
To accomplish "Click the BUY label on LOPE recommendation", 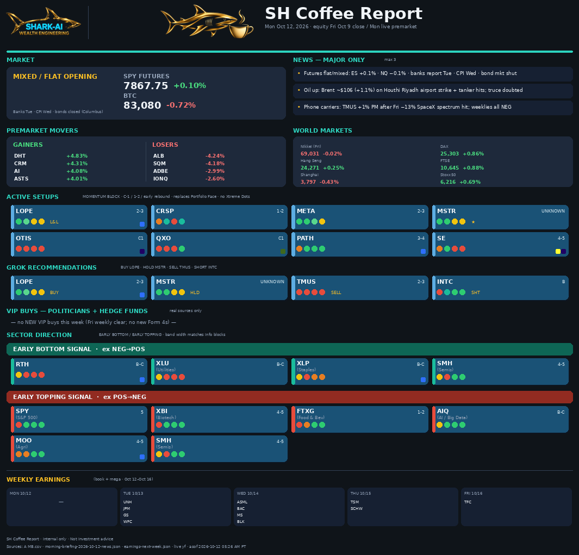I will coord(54,292).
